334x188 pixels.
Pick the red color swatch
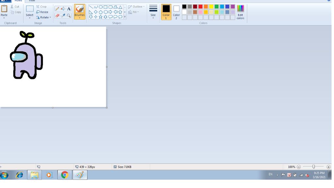click(201, 7)
